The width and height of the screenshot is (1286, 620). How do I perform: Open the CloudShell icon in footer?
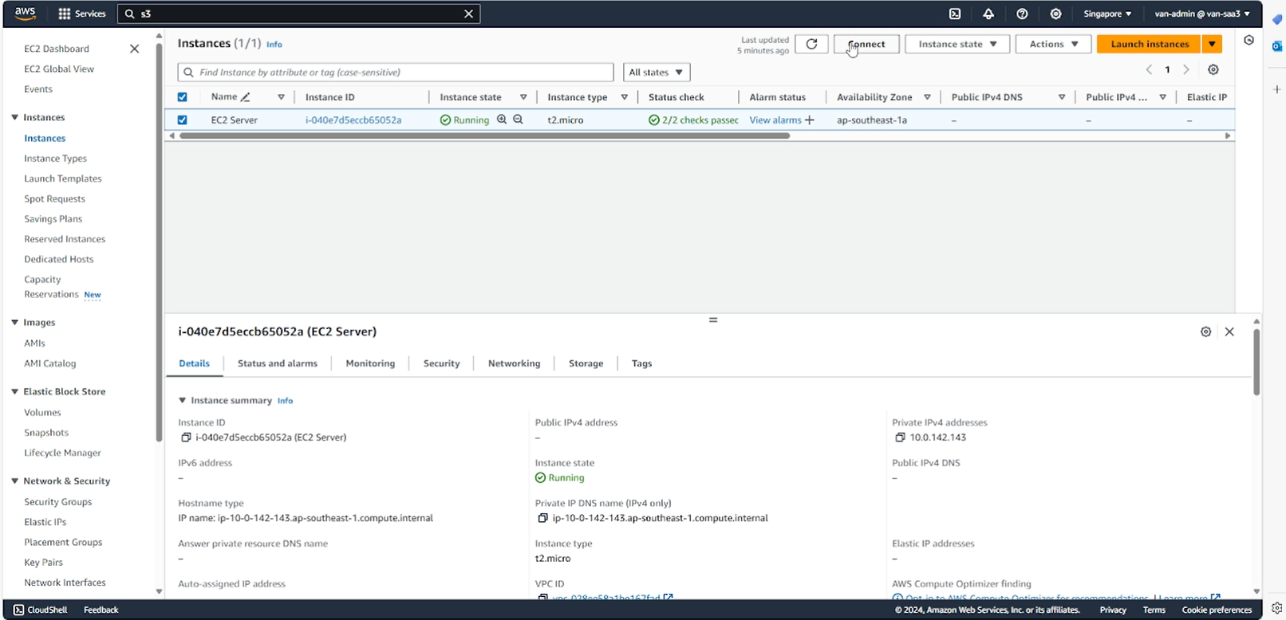(19, 610)
